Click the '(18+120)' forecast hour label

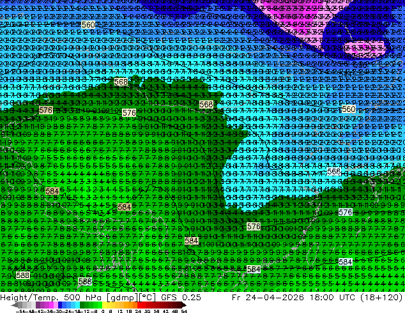click(382, 297)
